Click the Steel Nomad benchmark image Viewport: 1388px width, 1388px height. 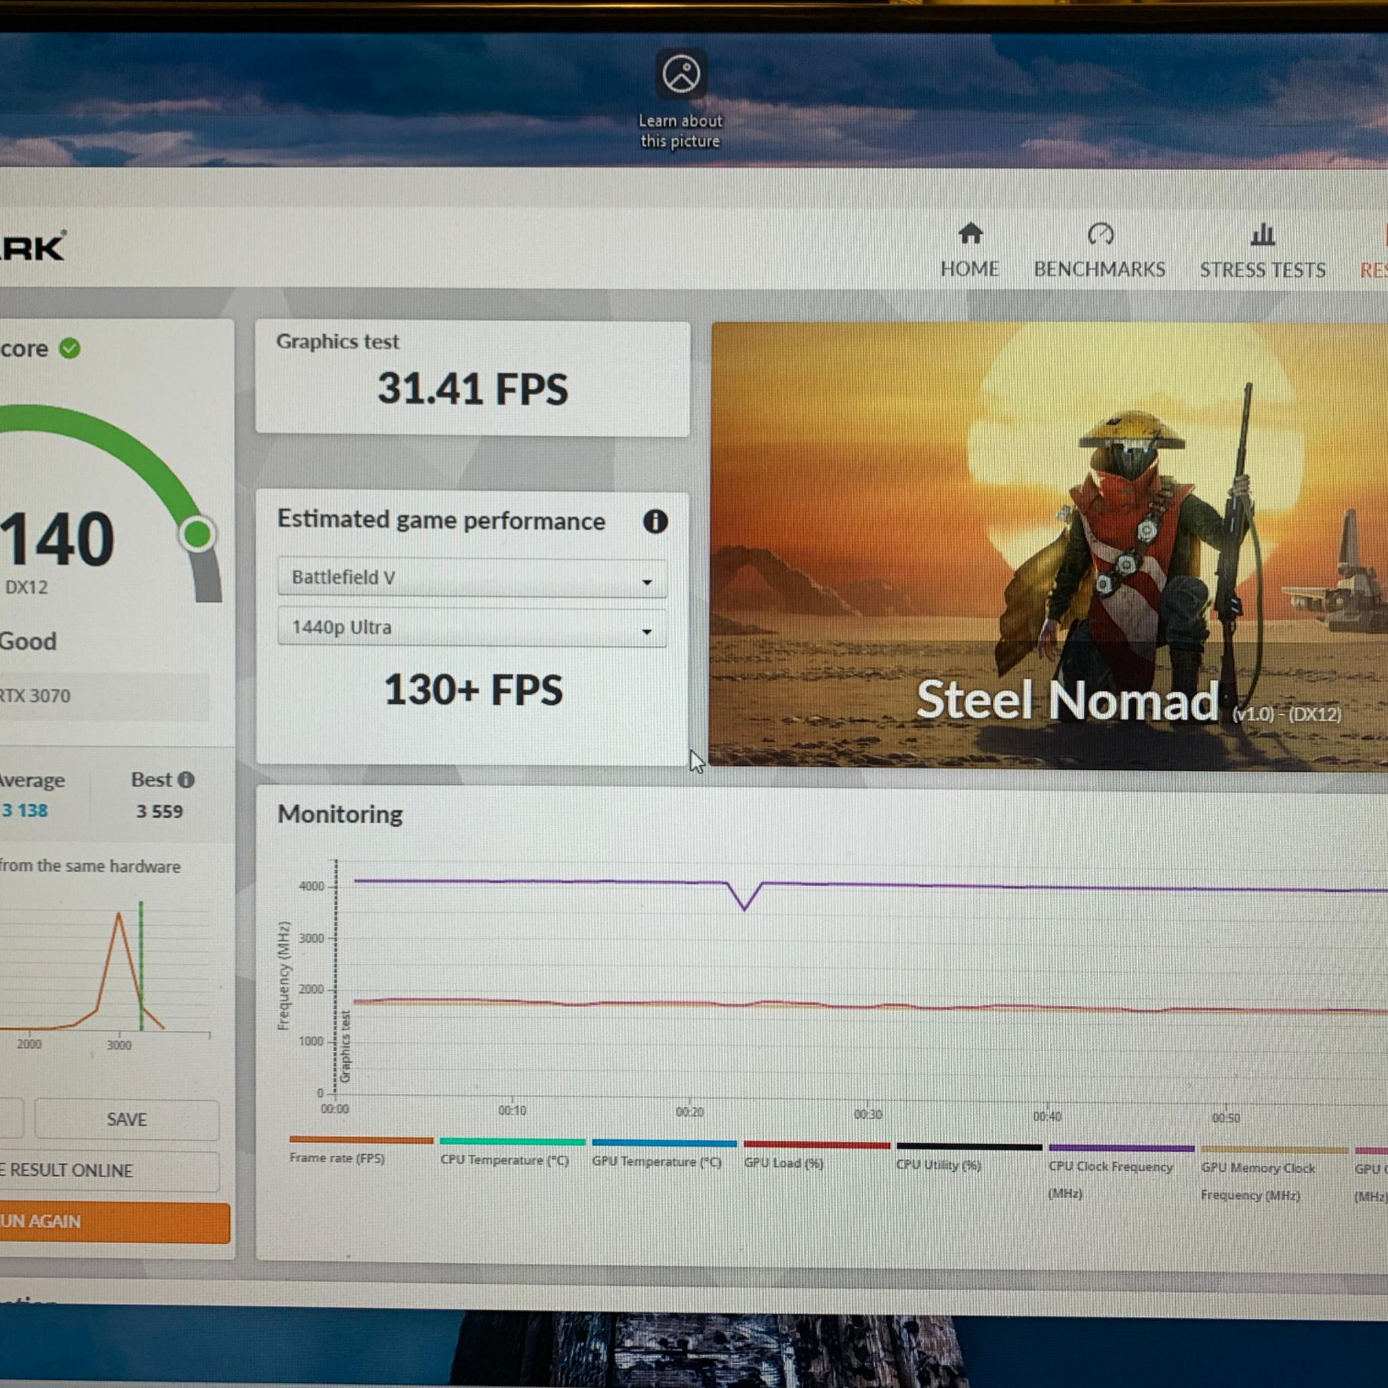pos(1048,546)
